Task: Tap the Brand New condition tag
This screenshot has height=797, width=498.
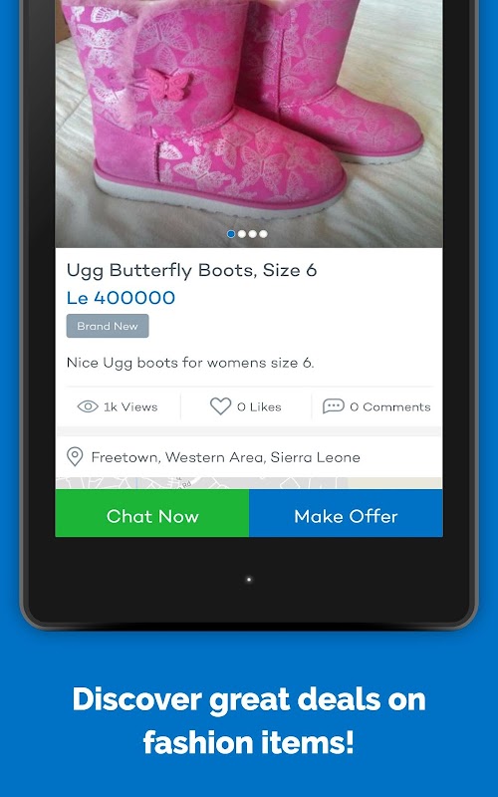Action: 108,326
